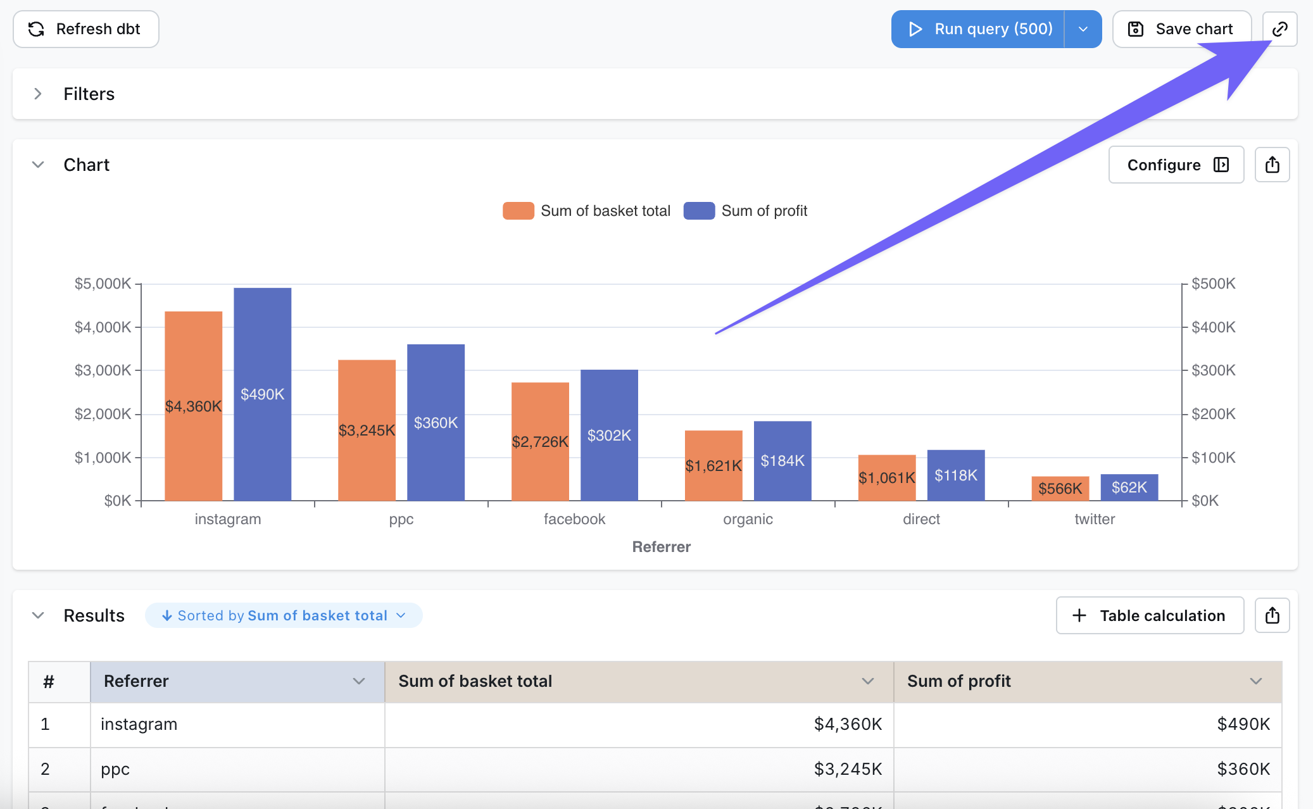Open Run query options dropdown arrow

1083,29
